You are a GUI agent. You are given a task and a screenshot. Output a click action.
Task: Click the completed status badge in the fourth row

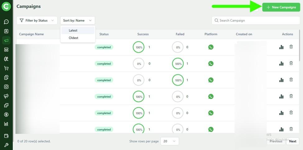104,97
